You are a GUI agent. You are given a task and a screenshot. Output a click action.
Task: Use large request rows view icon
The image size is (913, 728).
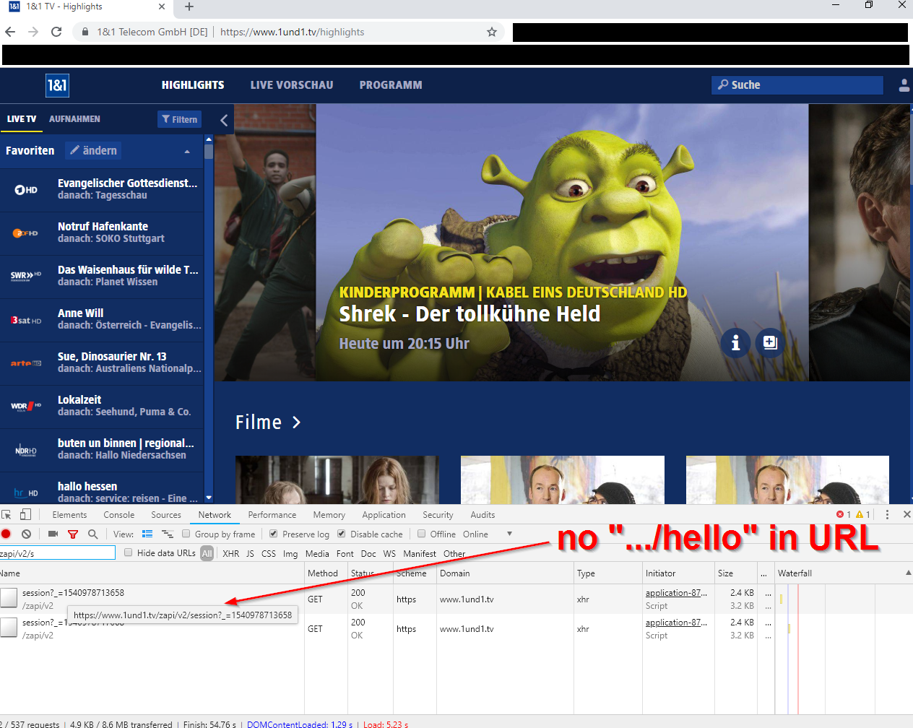[x=147, y=534]
